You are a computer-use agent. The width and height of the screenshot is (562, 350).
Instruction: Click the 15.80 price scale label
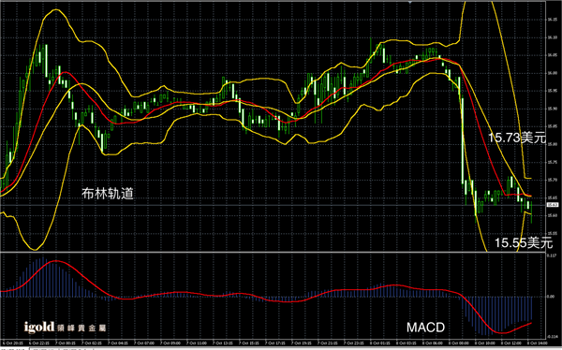[x=552, y=144]
